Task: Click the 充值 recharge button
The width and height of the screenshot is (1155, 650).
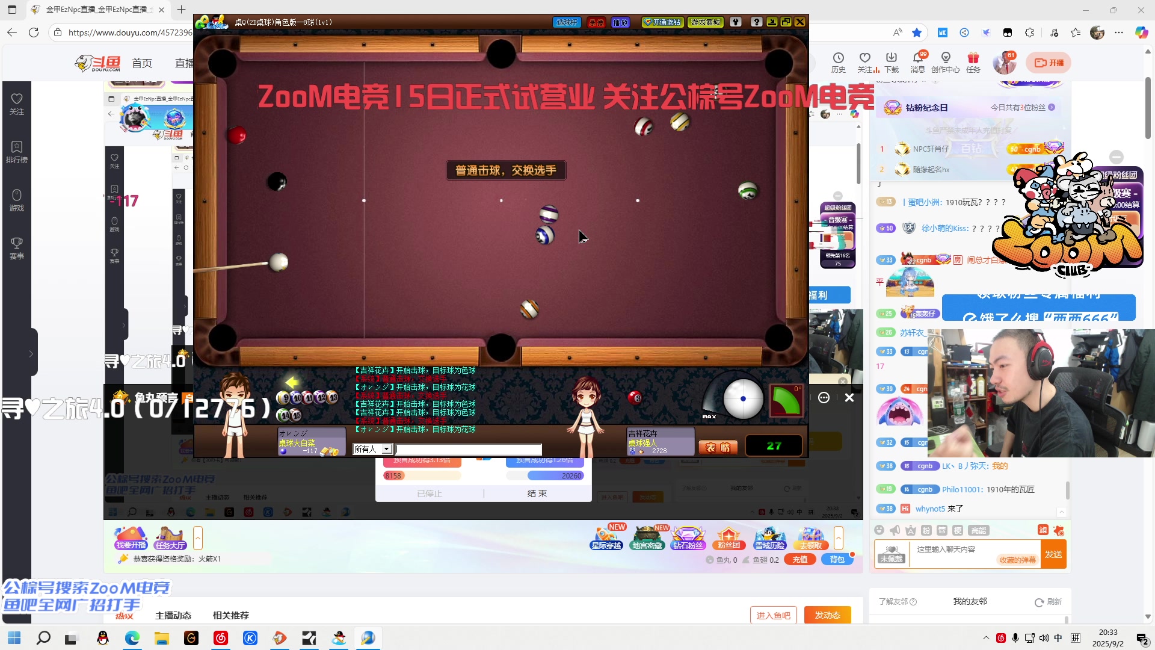Action: coord(800,560)
